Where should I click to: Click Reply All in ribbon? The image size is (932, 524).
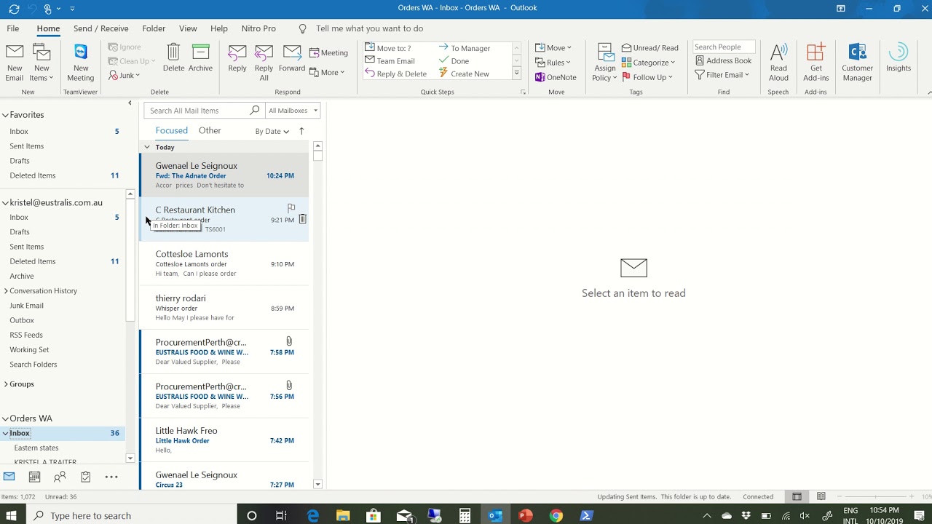click(x=264, y=63)
